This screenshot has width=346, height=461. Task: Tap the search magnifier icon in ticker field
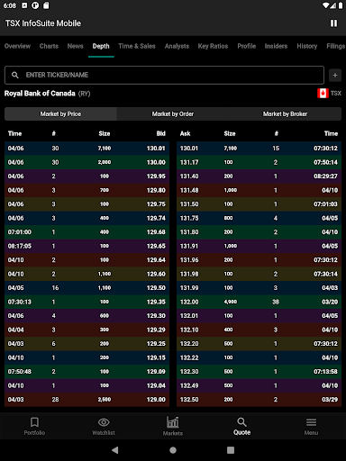[15, 75]
